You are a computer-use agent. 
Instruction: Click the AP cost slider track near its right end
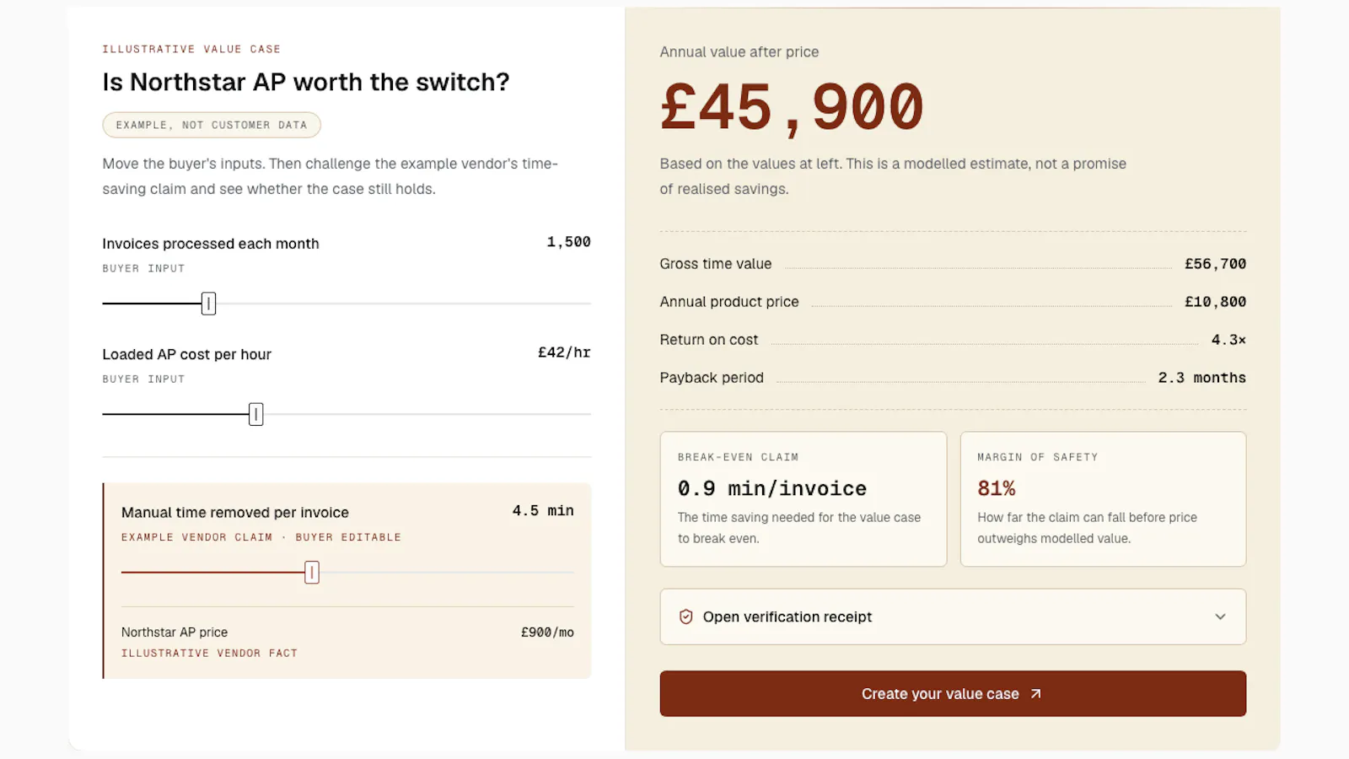573,414
